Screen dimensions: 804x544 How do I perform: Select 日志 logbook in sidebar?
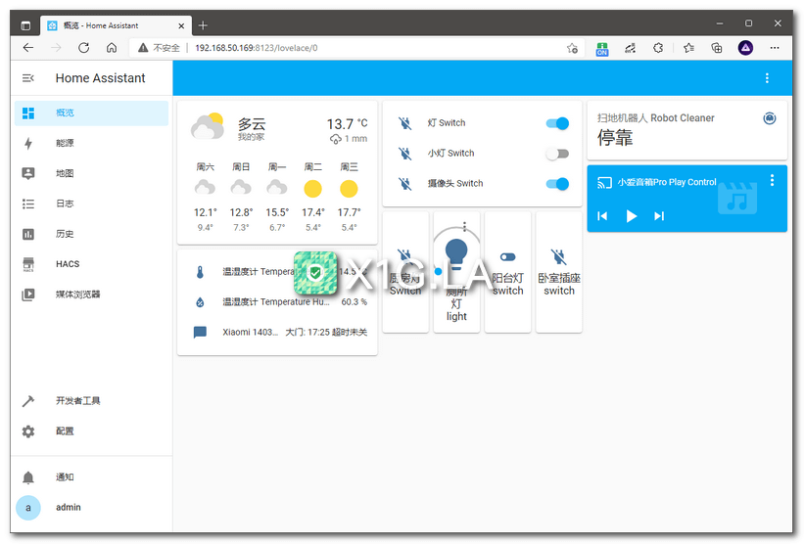pos(65,204)
